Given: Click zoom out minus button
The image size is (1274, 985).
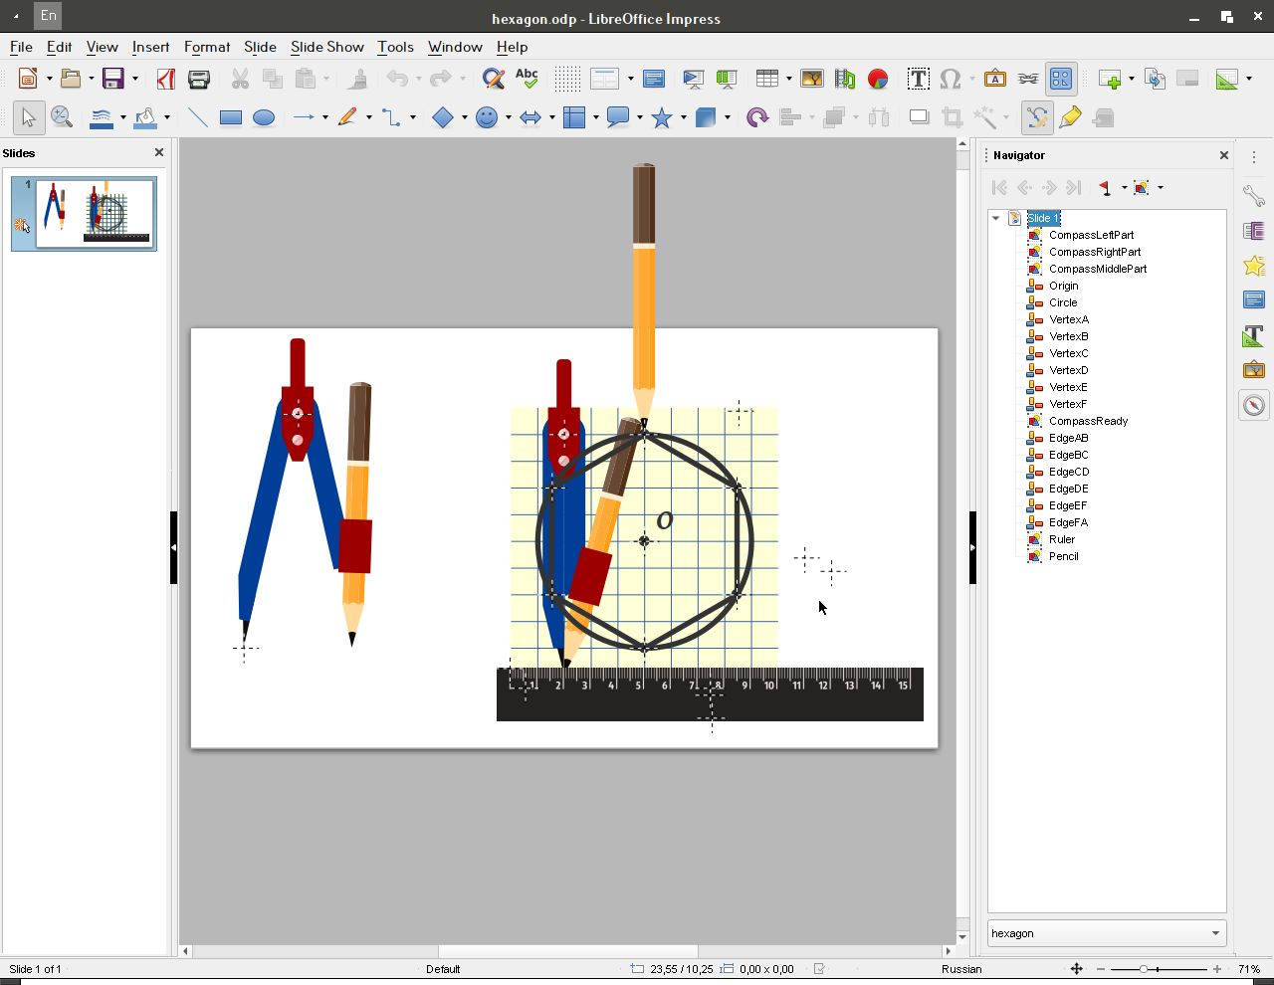Looking at the screenshot, I should [x=1101, y=969].
